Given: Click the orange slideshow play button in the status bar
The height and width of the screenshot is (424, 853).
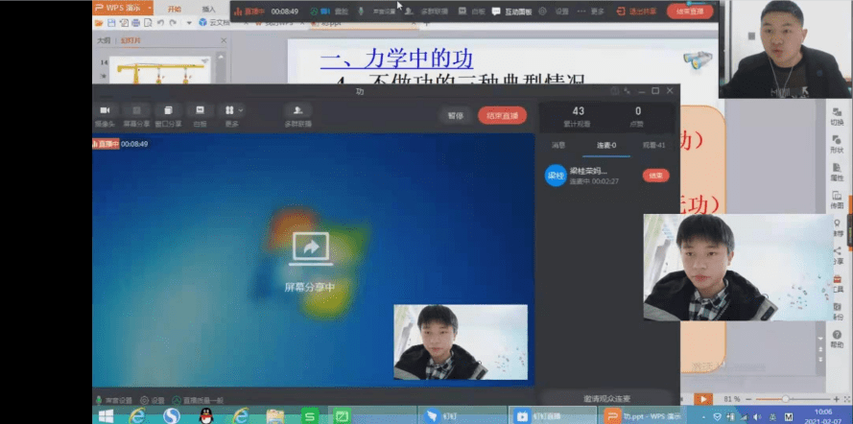Looking at the screenshot, I should [703, 399].
